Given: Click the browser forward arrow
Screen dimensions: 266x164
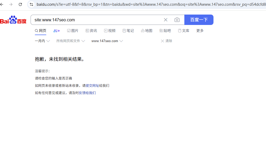Looking at the screenshot, I should 11,4.
